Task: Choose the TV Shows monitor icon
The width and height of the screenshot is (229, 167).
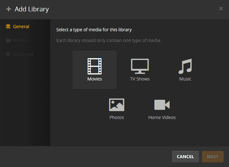Action: pos(140,66)
